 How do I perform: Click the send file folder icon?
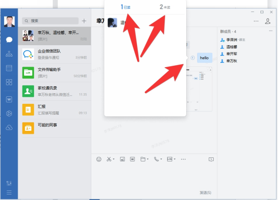coord(143,159)
